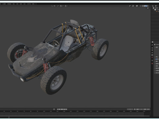Open transform orientation dropdown in viewport header
Image resolution: width=159 pixels, height=119 pixels.
click(54, 6)
